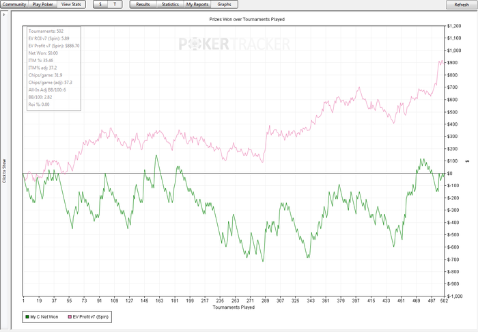Click the $0 y-axis label

(449, 173)
